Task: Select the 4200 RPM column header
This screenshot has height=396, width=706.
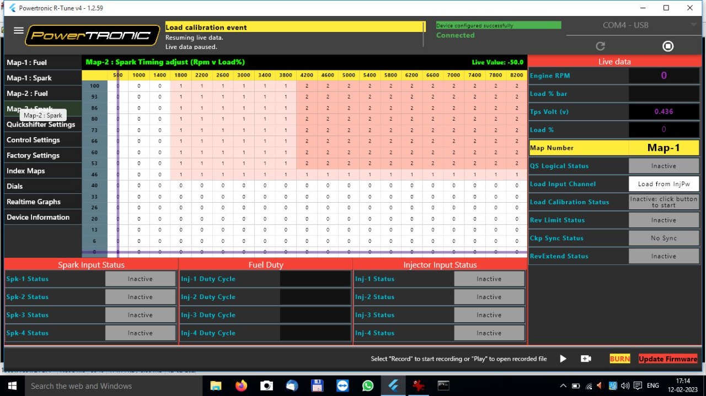Action: tap(307, 75)
